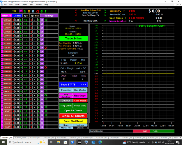182x145 pixels.
Task: Open the Microsoft Edge taskbar icon
Action: click(100, 142)
